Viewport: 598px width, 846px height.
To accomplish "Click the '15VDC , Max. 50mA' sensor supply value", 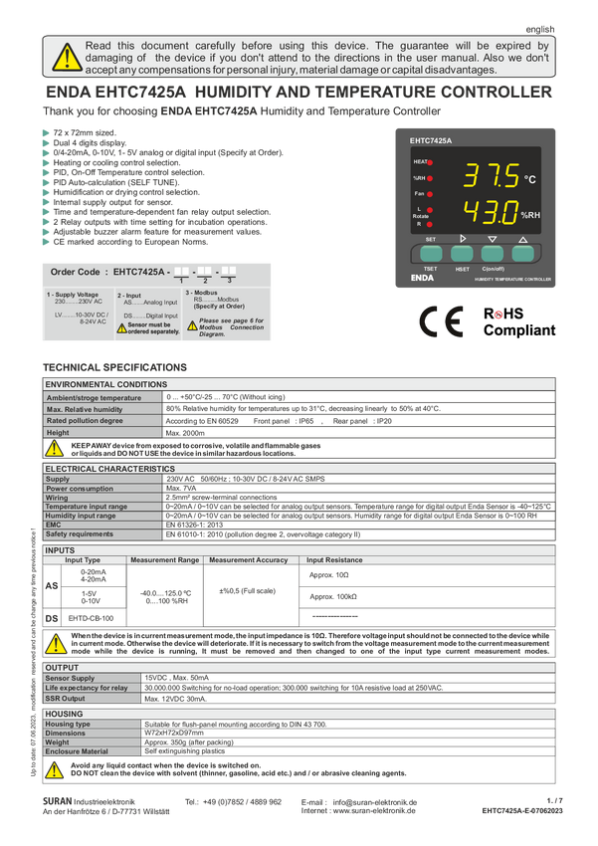I will (176, 678).
